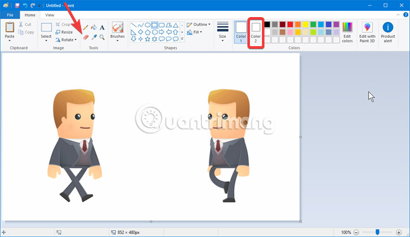Open the Edit colors dialog
This screenshot has width=410, height=237.
347,32
